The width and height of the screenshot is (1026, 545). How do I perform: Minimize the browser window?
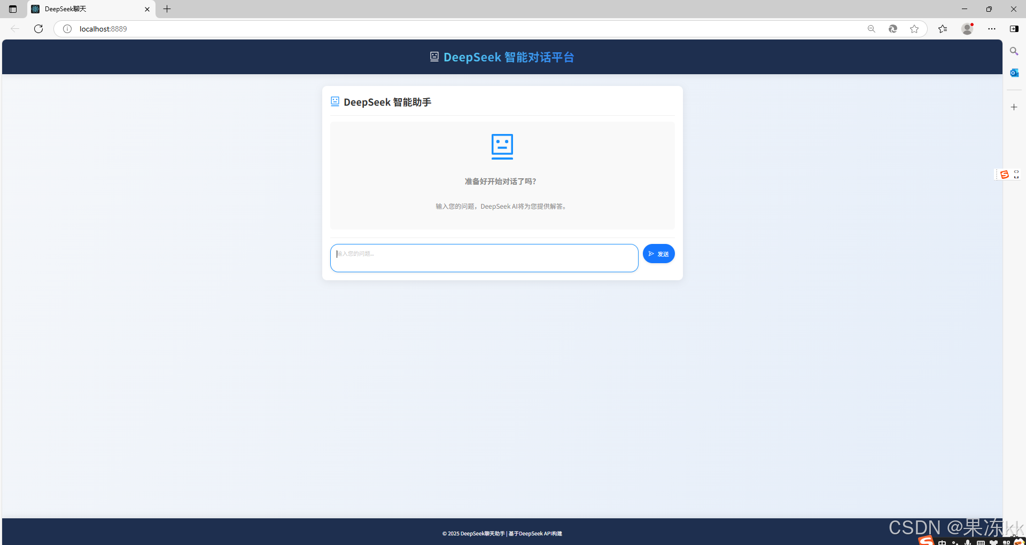pyautogui.click(x=965, y=9)
